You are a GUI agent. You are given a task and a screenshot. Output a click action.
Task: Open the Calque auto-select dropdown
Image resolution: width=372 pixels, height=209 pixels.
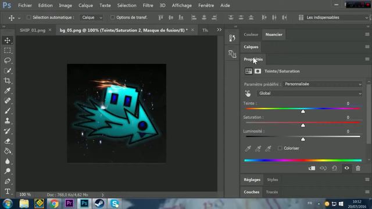pos(91,17)
